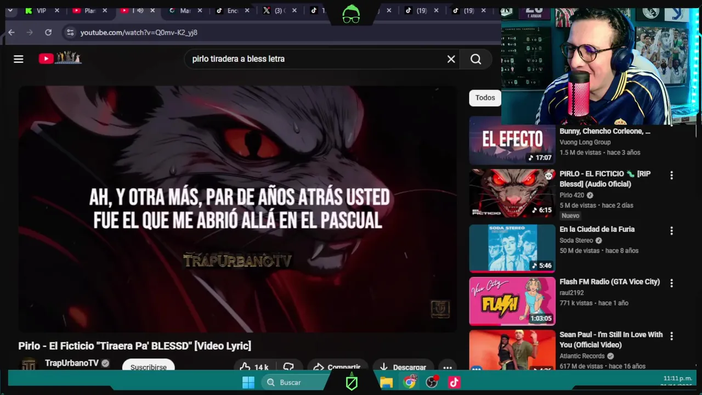This screenshot has height=395, width=702.
Task: Open the YouTube guide hamburger menu
Action: [19, 59]
